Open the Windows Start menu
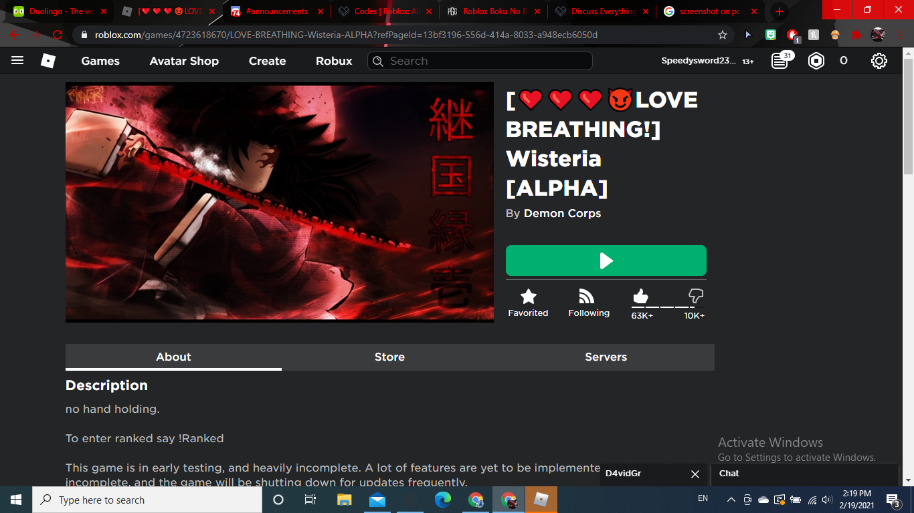The image size is (914, 513). [16, 500]
